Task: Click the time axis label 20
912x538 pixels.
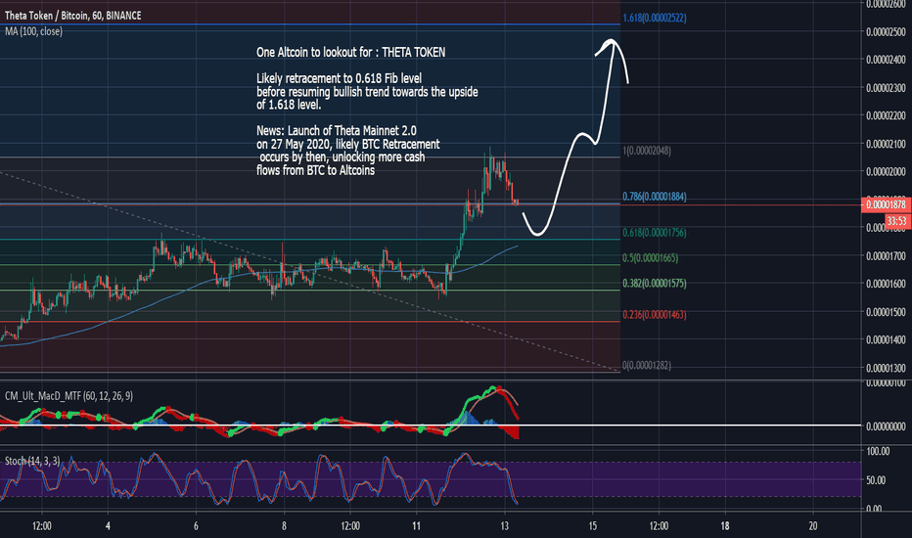Action: tap(812, 526)
